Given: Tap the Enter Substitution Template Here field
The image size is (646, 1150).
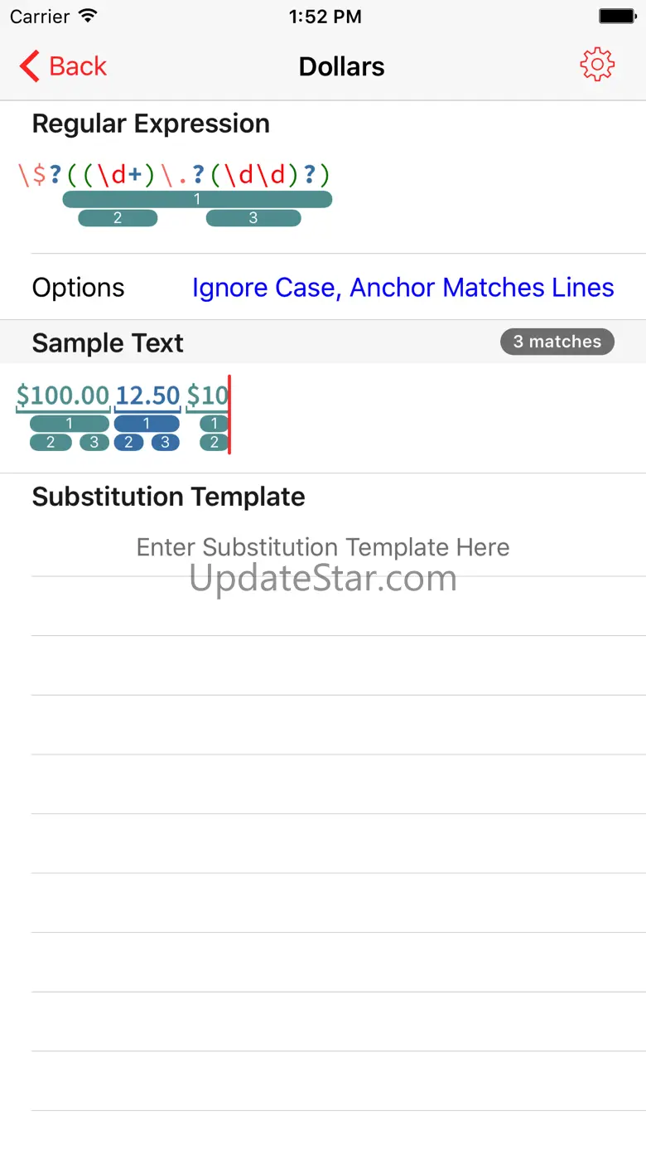Looking at the screenshot, I should click(323, 547).
